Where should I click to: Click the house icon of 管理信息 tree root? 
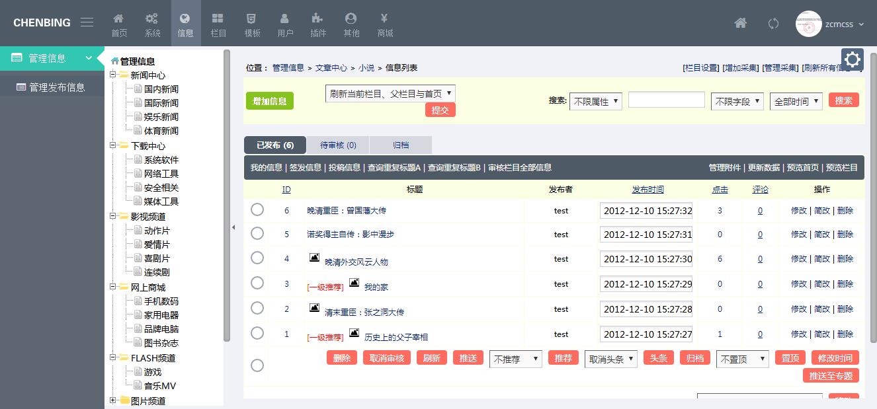click(x=114, y=61)
